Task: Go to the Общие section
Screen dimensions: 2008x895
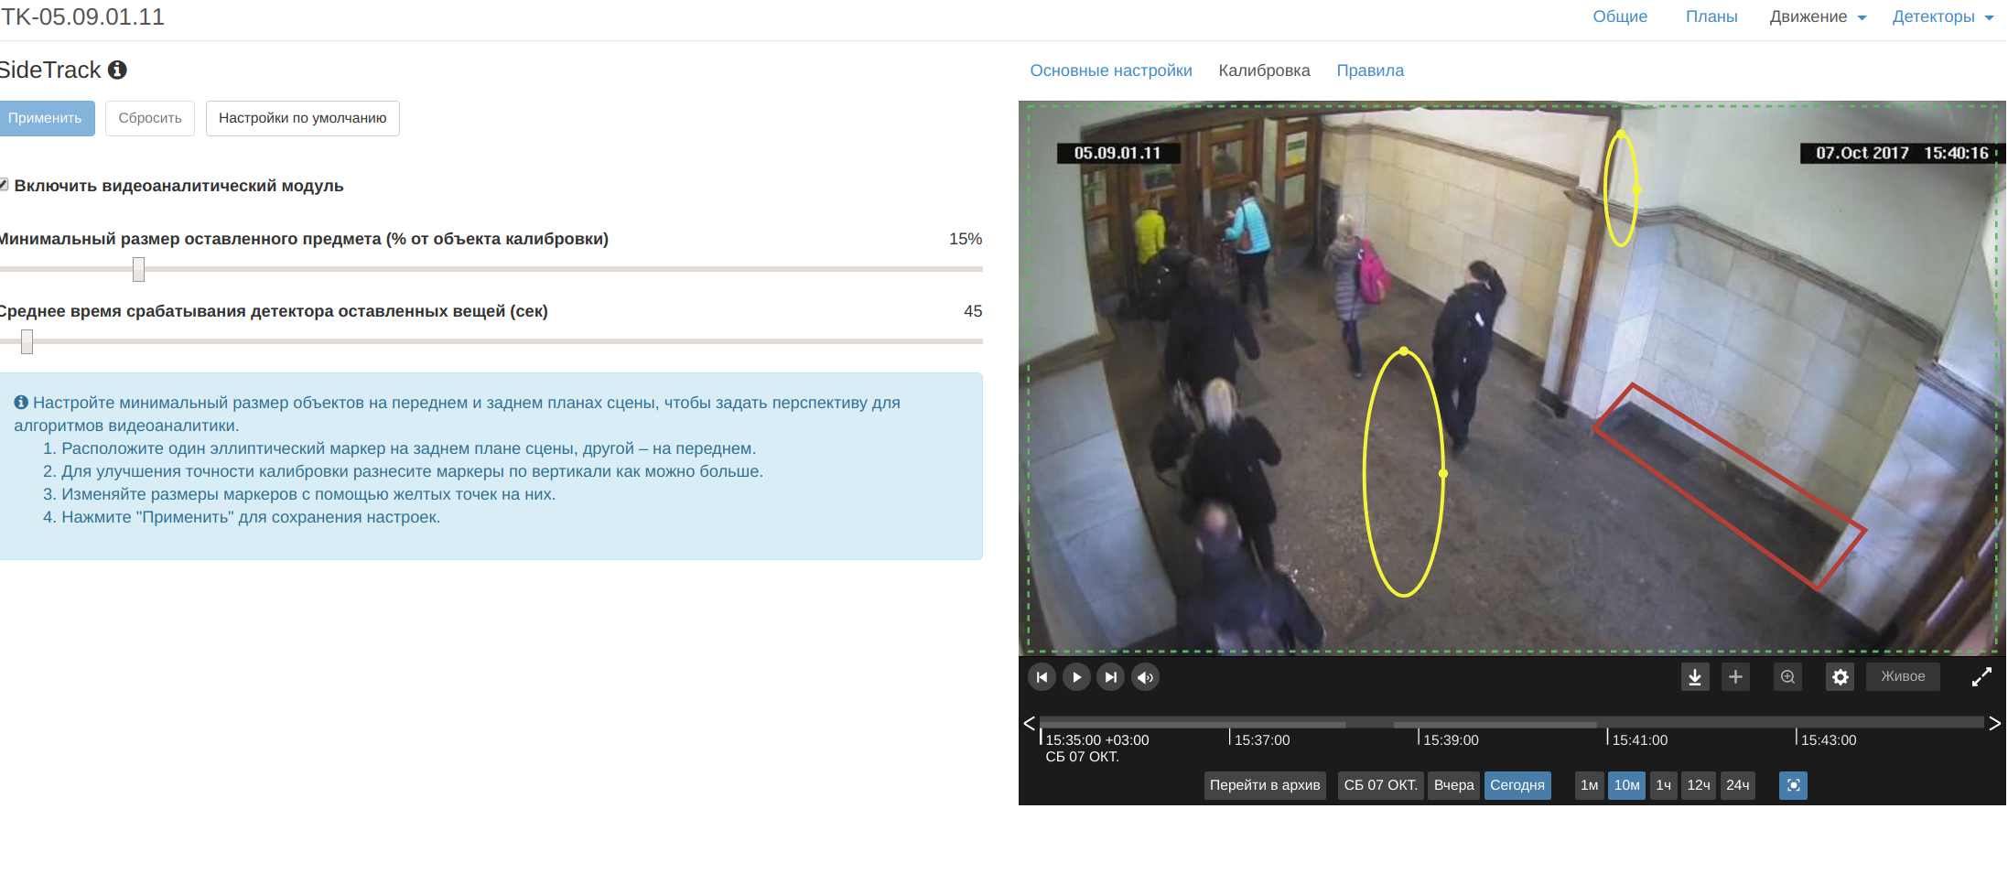Action: tap(1620, 16)
